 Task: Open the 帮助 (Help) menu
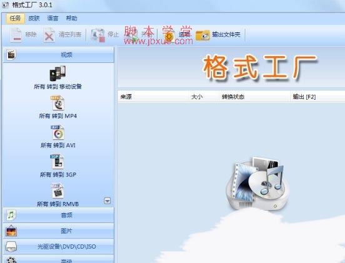point(72,18)
